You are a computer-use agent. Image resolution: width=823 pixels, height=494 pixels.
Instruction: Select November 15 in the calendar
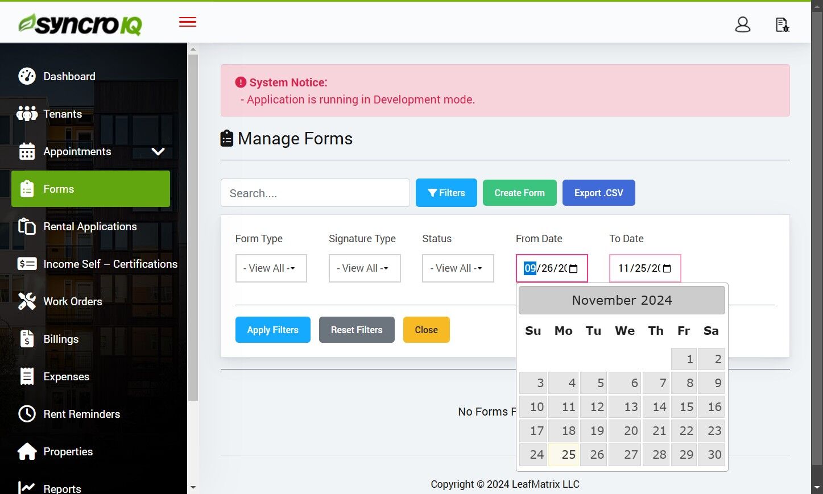pos(684,406)
